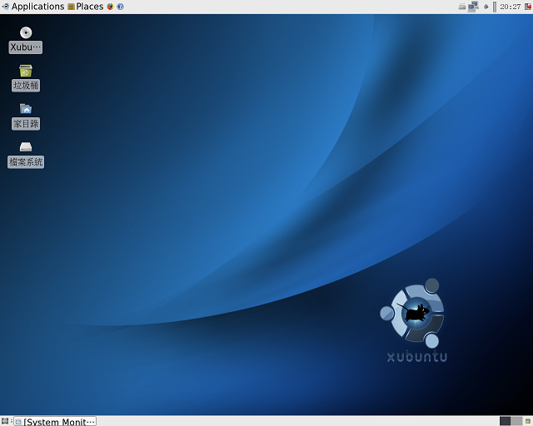Click the network computers tray icon
This screenshot has height=426, width=533.
pos(473,7)
